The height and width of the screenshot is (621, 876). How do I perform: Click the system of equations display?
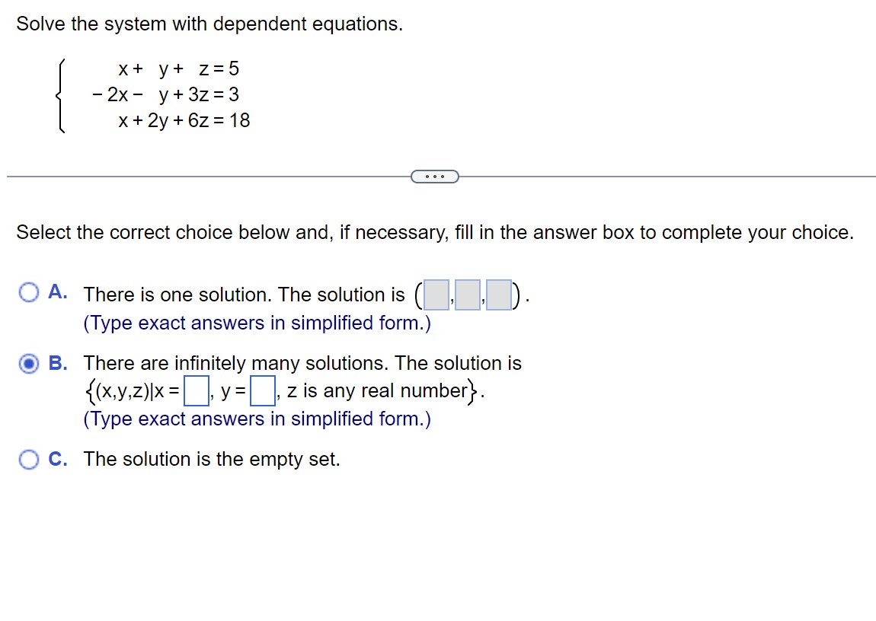pyautogui.click(x=160, y=94)
